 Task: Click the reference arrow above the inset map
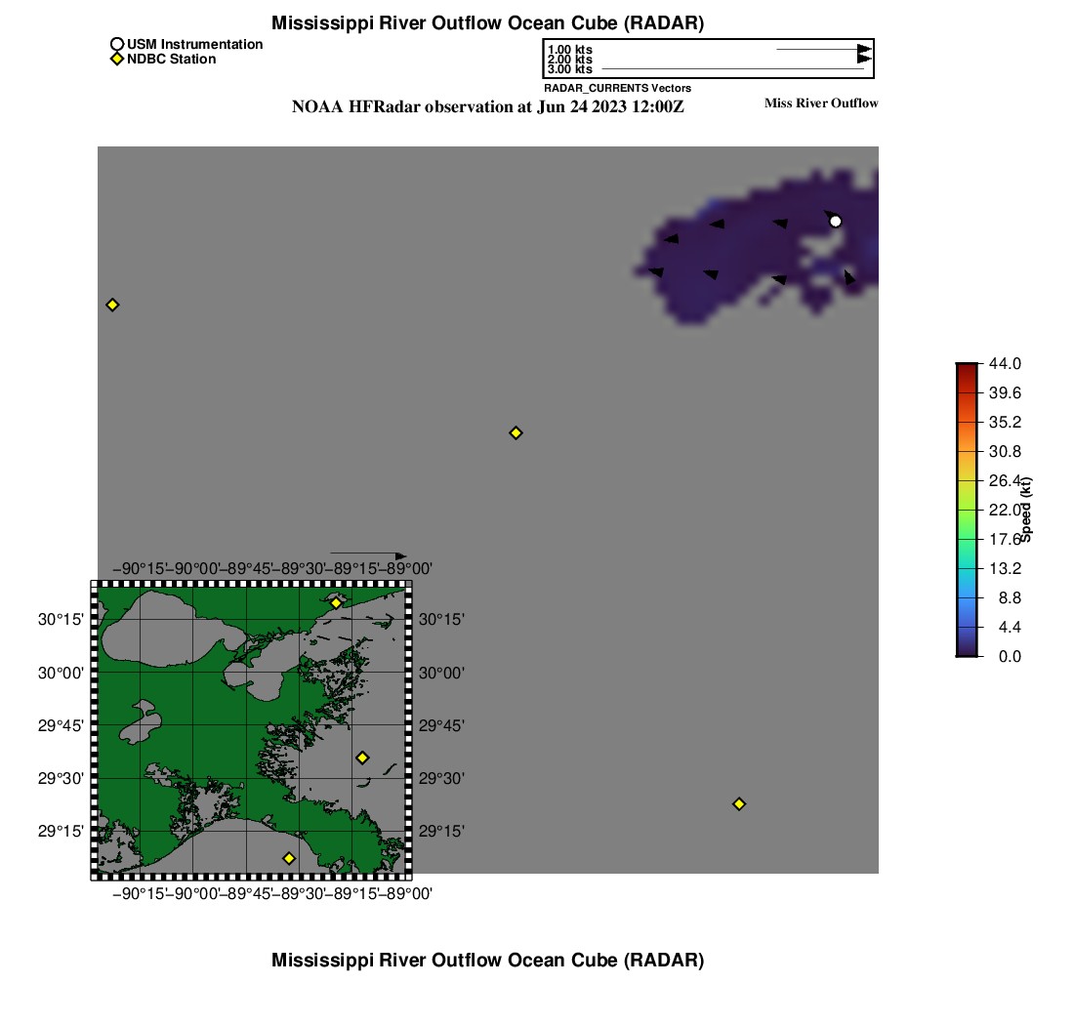coord(367,554)
